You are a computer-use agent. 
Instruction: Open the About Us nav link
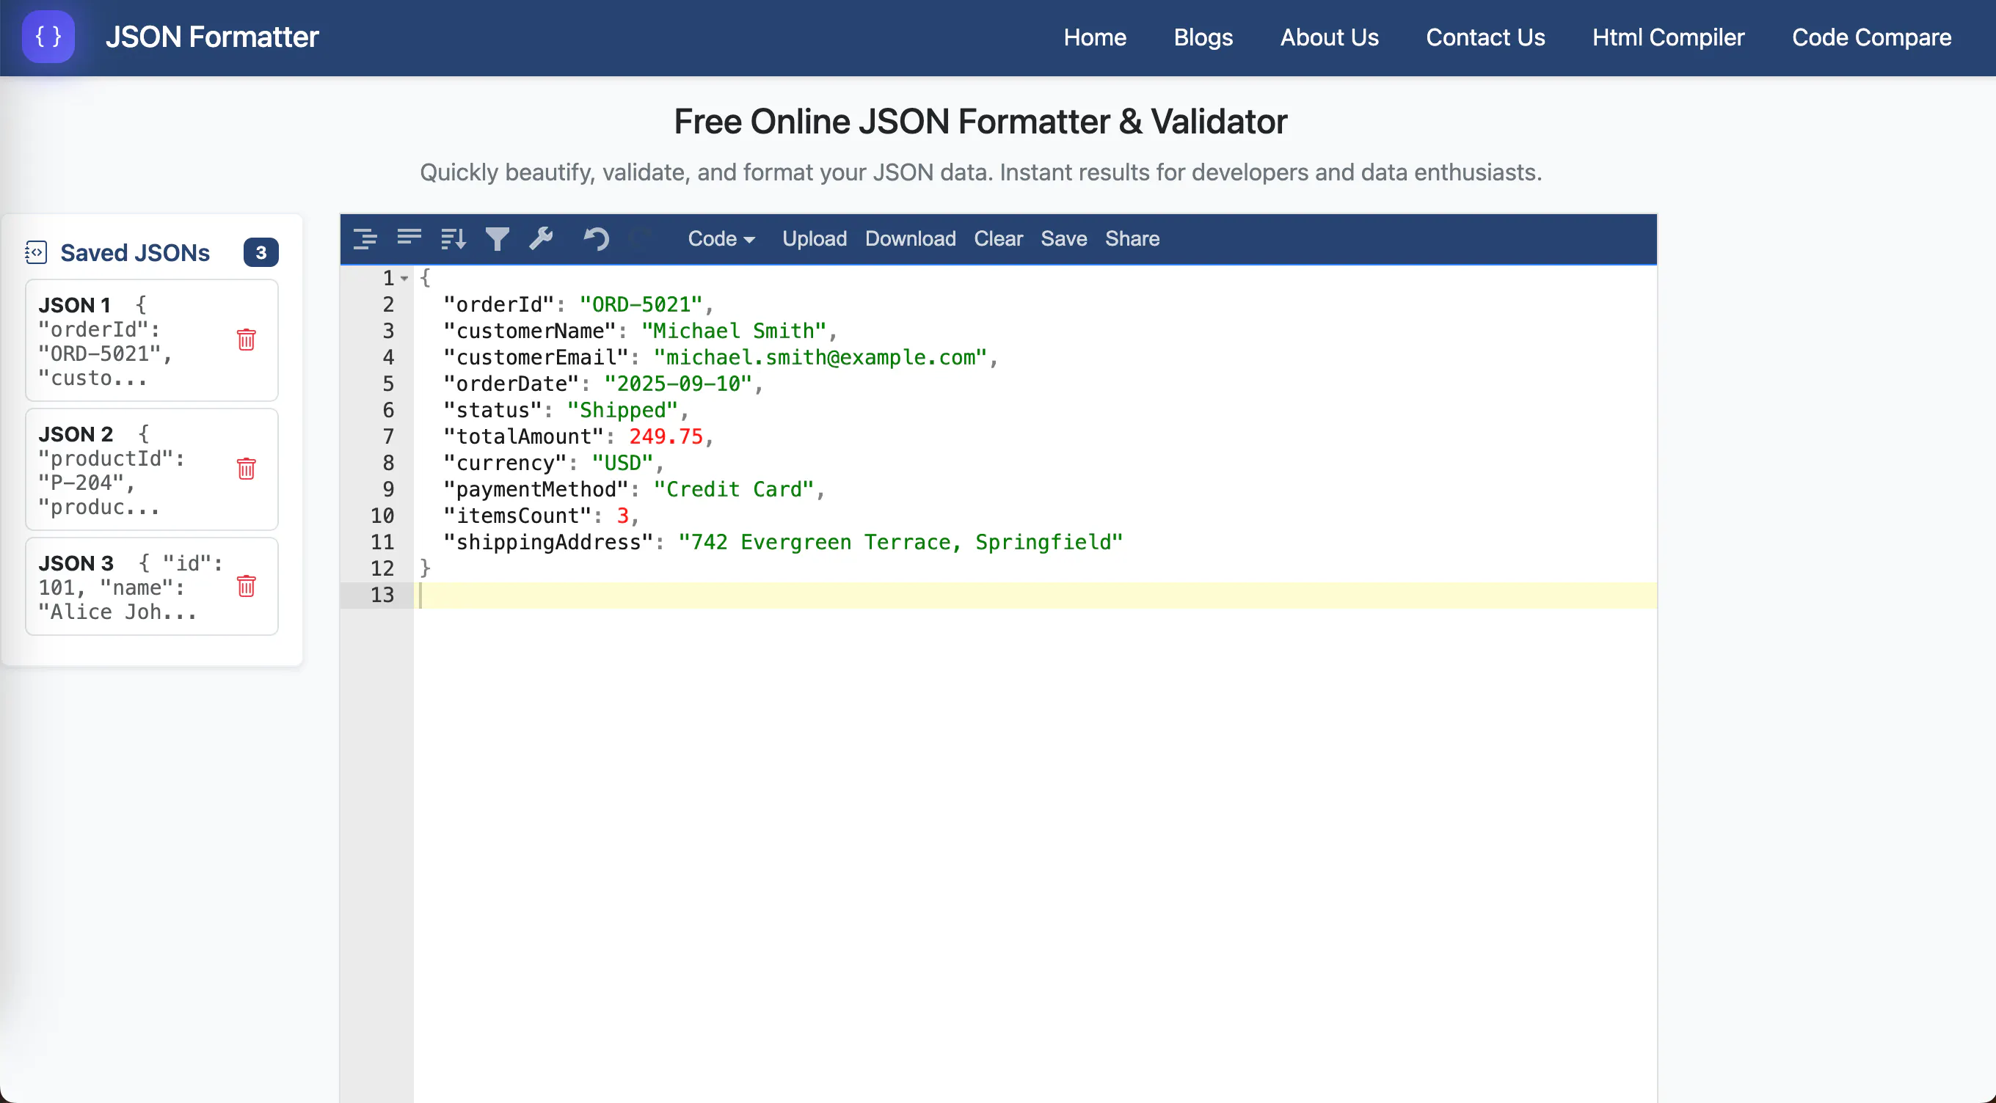[1329, 37]
